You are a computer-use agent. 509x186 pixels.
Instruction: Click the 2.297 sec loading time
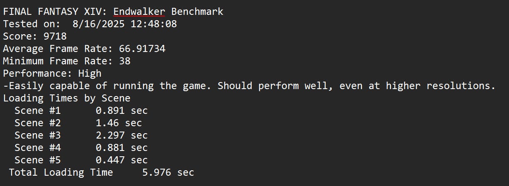[x=121, y=135]
